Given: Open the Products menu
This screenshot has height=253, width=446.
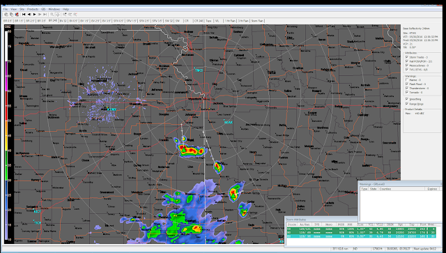Looking at the screenshot, I should click(33, 9).
